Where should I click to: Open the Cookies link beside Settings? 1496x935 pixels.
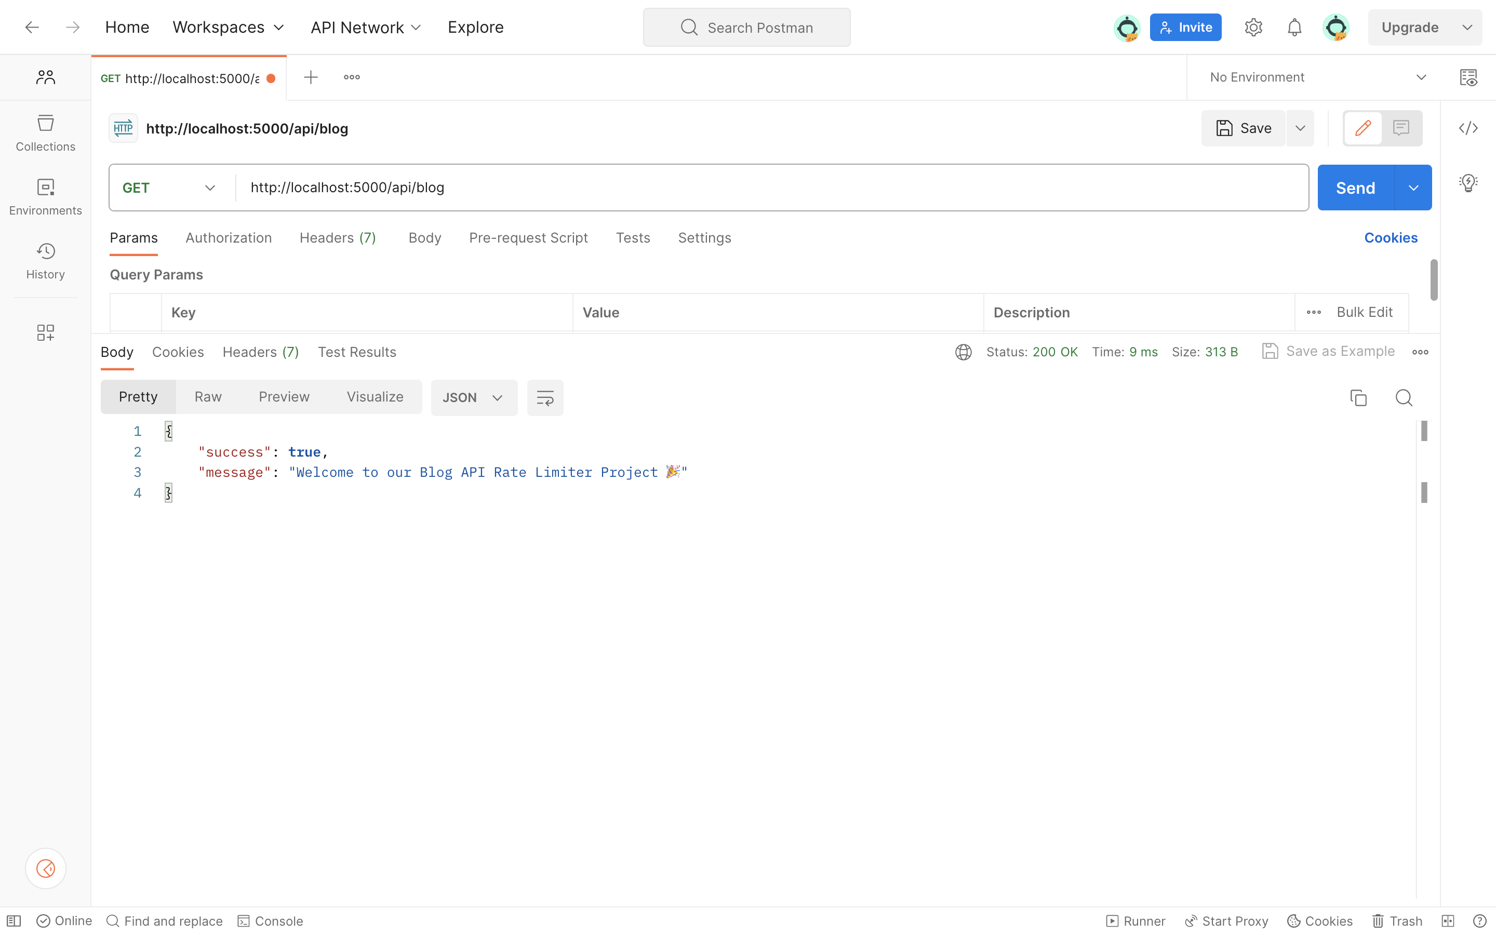tap(1390, 238)
